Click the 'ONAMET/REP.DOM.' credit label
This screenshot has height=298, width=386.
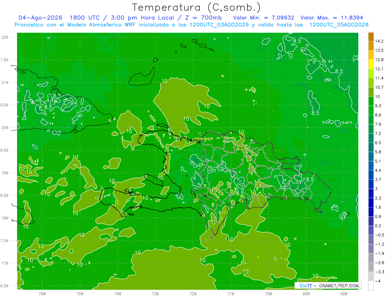339,285
